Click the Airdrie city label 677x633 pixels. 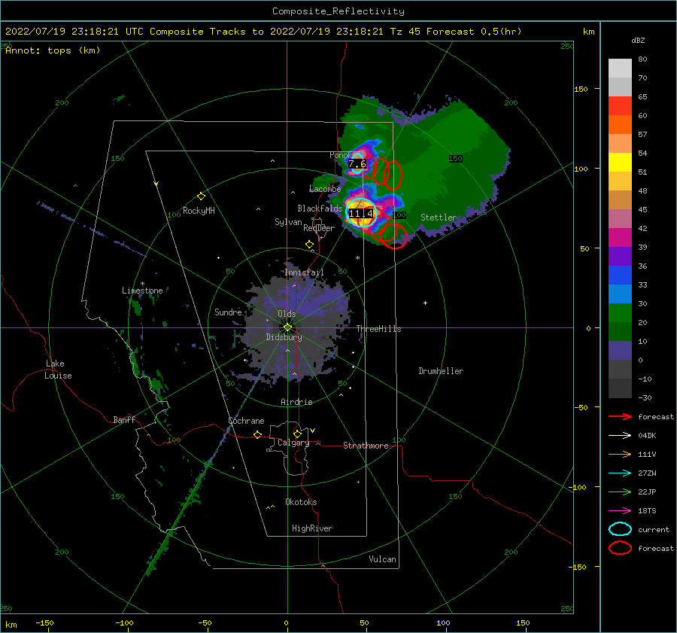(296, 402)
